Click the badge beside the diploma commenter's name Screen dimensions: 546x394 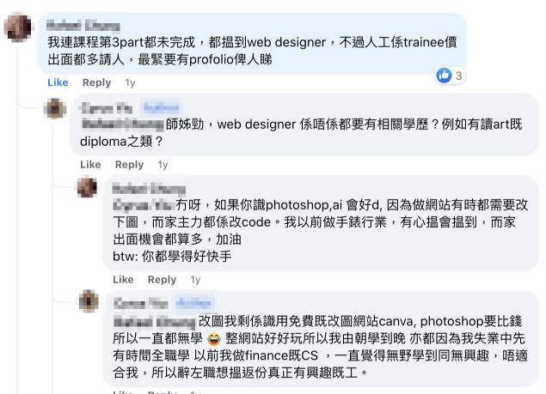click(162, 107)
